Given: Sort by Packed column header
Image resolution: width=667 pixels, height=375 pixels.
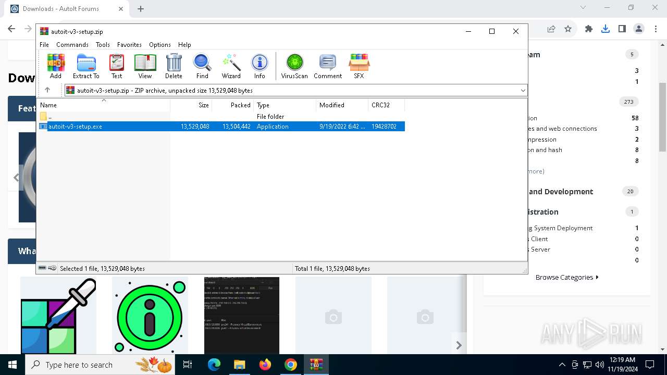Looking at the screenshot, I should point(232,105).
